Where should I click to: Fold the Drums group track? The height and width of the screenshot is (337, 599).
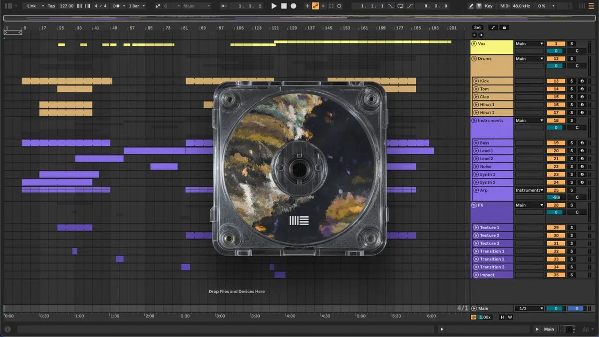coord(474,59)
